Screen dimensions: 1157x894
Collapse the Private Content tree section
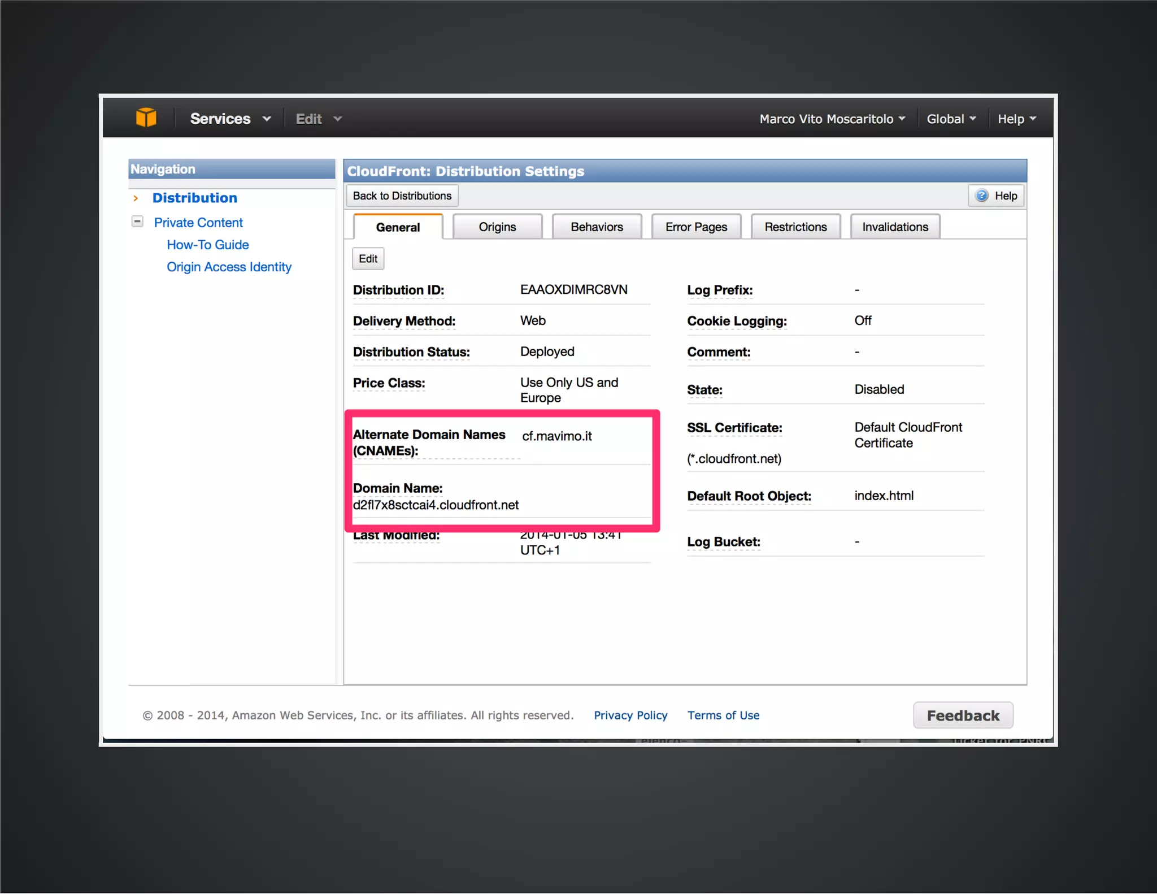click(x=137, y=222)
